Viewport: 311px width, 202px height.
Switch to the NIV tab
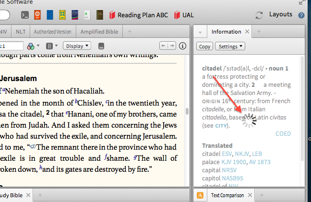coord(4,32)
